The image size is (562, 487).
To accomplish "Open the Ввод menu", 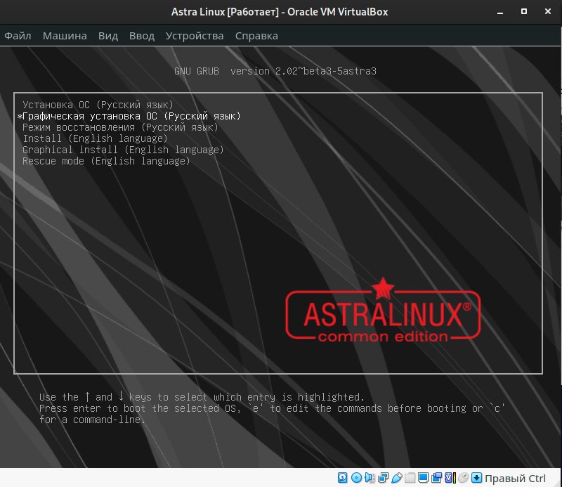I will (142, 36).
